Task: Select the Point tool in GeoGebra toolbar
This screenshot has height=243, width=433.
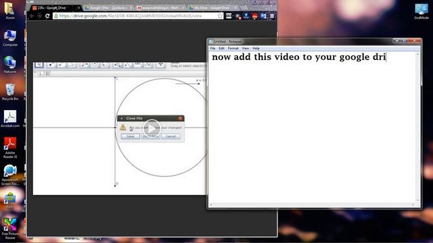Action: click(x=51, y=65)
